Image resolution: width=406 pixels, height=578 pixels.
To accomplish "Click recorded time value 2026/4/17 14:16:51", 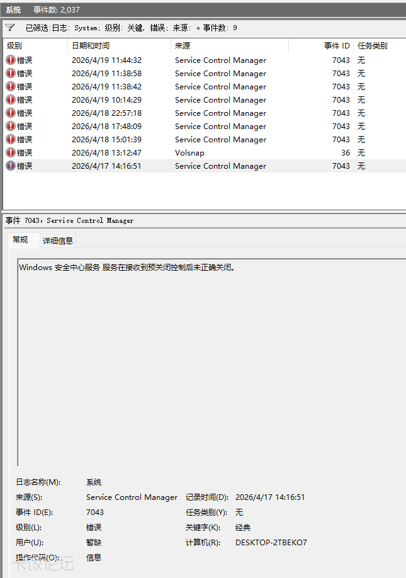I will click(270, 497).
